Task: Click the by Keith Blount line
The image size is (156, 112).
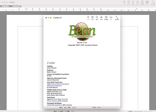Action: 52,88
